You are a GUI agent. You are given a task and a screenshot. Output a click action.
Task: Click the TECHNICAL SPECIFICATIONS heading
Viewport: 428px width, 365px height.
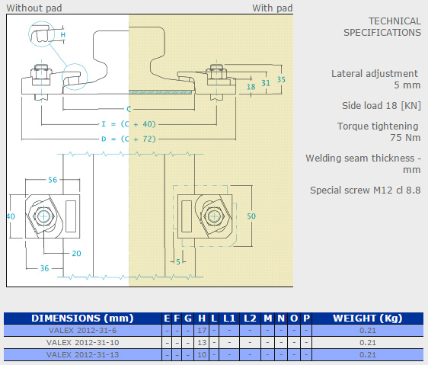pyautogui.click(x=382, y=27)
